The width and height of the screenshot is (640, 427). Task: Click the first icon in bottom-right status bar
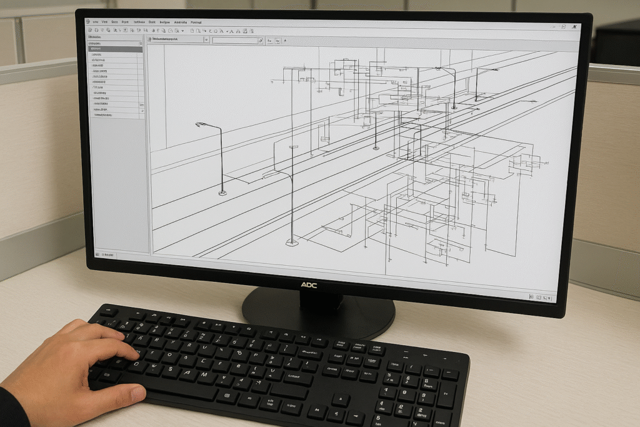pos(531,297)
